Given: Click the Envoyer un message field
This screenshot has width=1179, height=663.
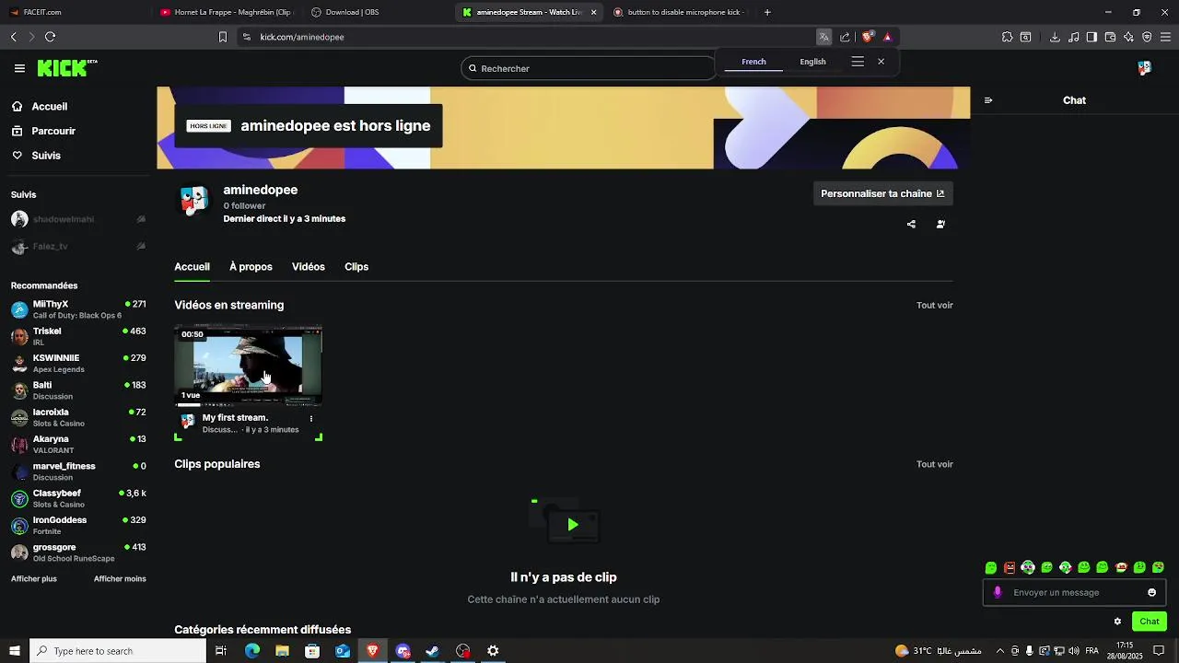Looking at the screenshot, I should [1073, 593].
